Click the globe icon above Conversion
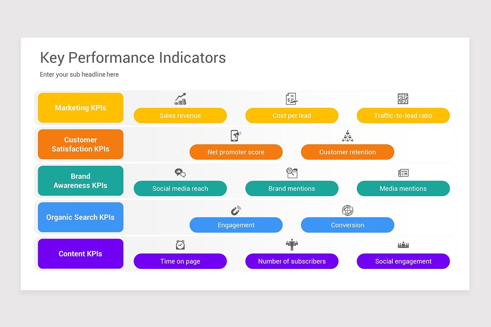 [347, 211]
